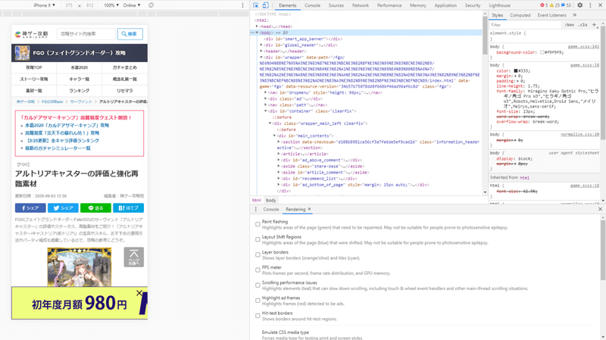
Task: Toggle Scrolling performance issues checkbox
Action: [x=258, y=285]
